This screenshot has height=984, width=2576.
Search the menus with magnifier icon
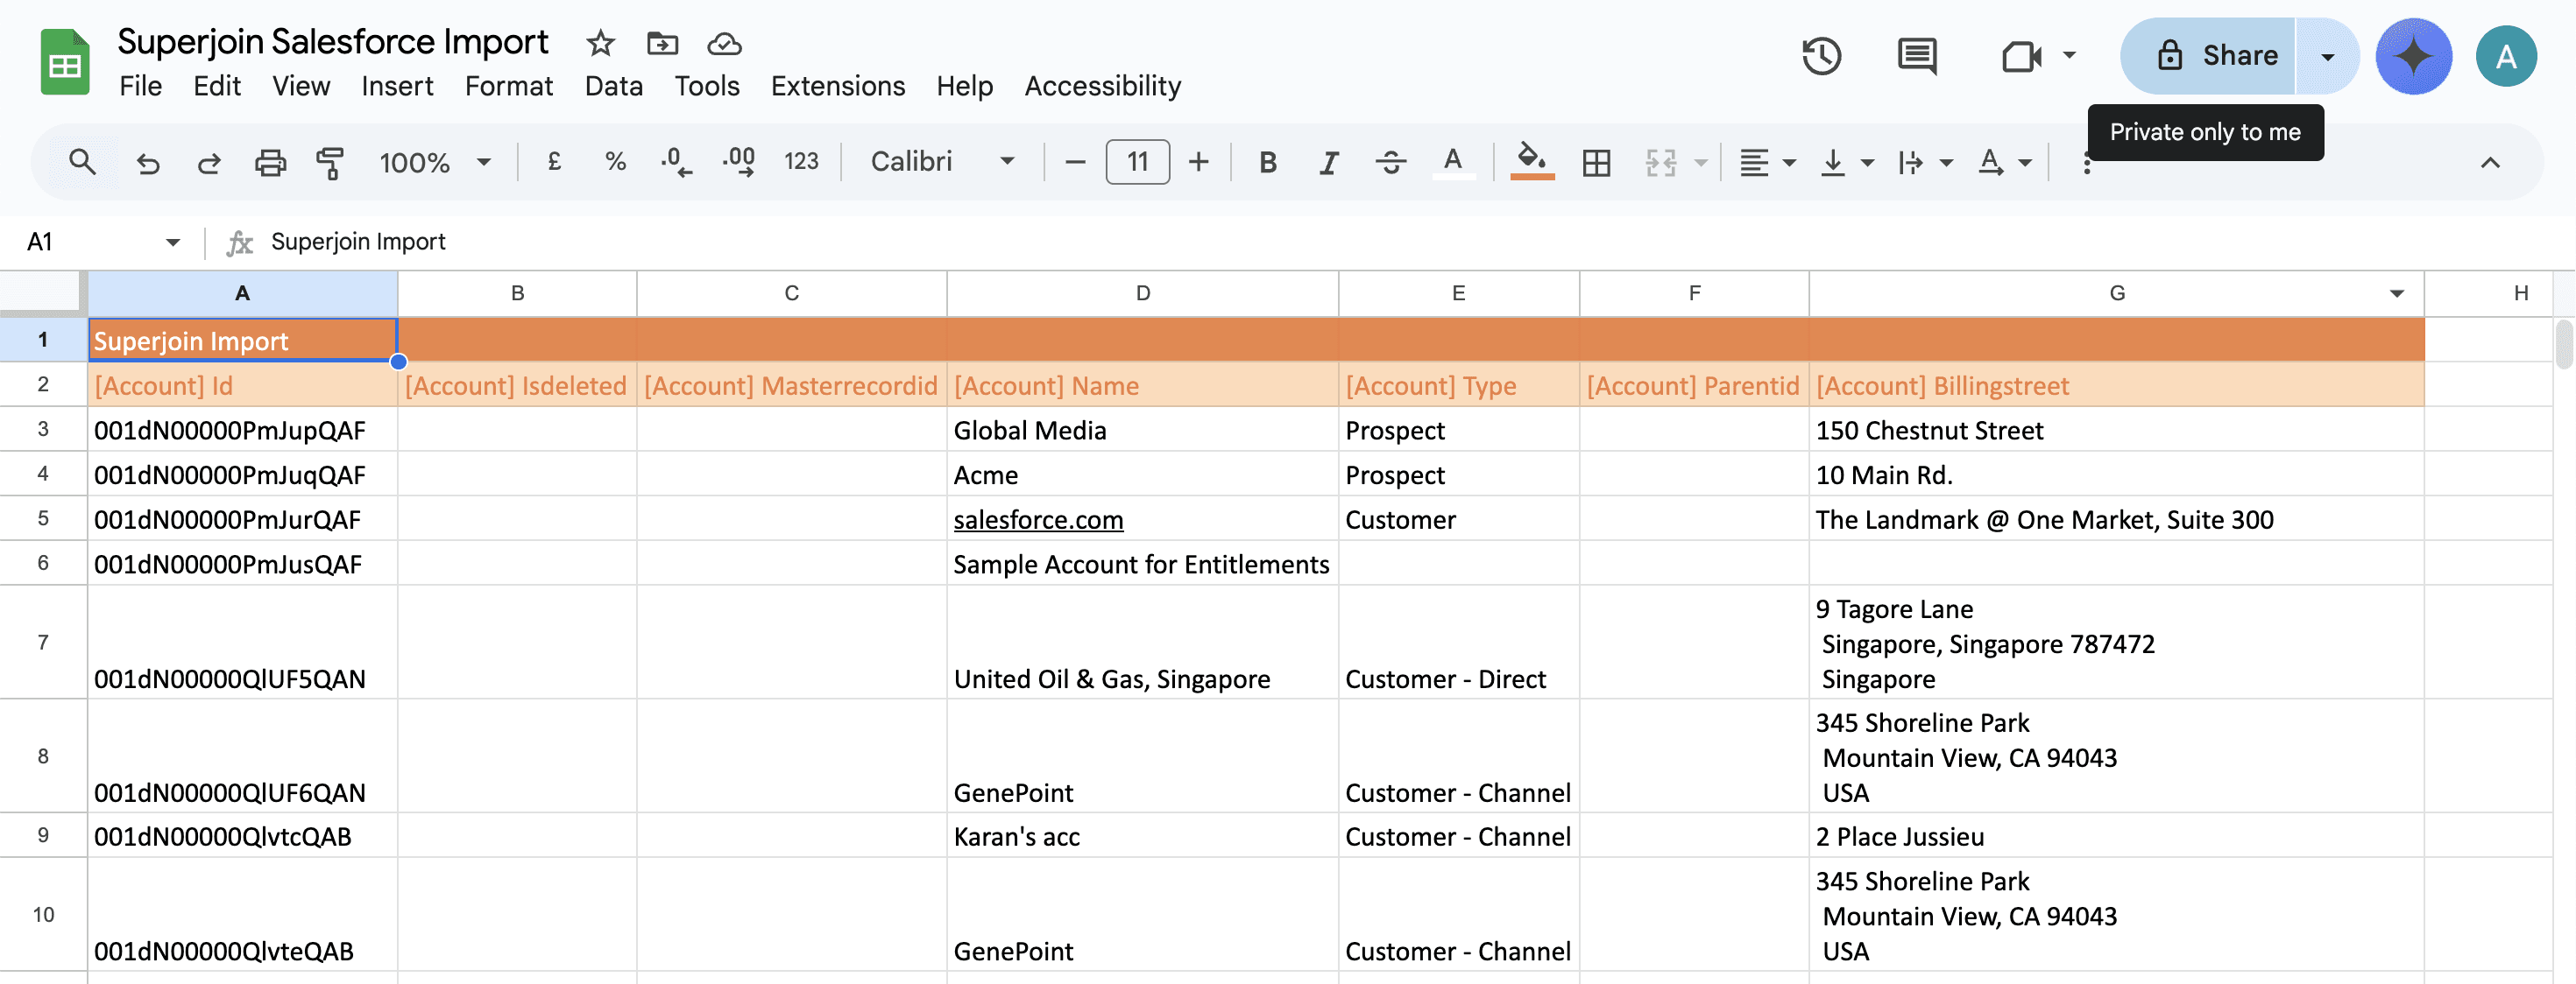tap(82, 162)
